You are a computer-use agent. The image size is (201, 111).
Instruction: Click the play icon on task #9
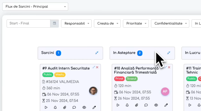(46, 107)
